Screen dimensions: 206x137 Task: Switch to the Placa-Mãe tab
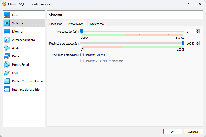pyautogui.click(x=56, y=24)
